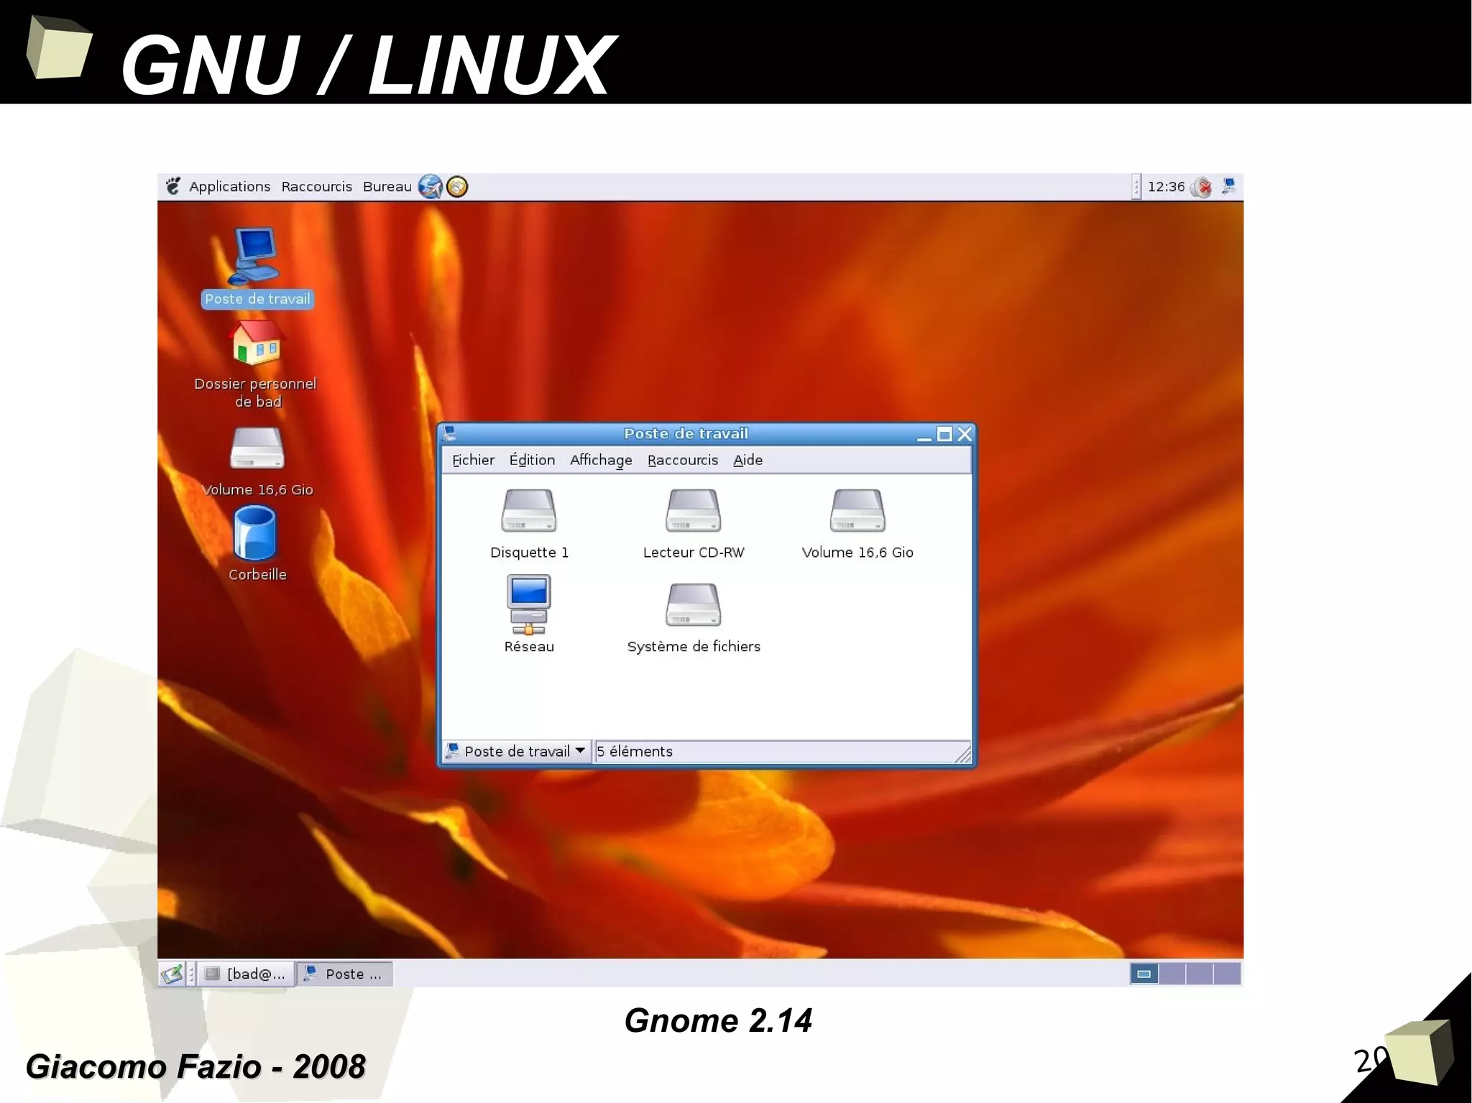Open Raccourcis menu in the window menubar
This screenshot has width=1472, height=1103.
683,460
